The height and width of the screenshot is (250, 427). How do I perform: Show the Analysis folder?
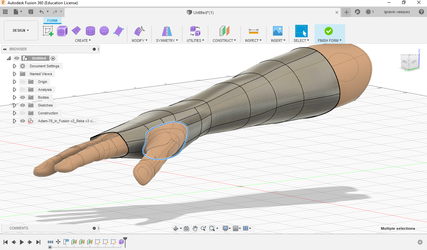tap(23, 90)
